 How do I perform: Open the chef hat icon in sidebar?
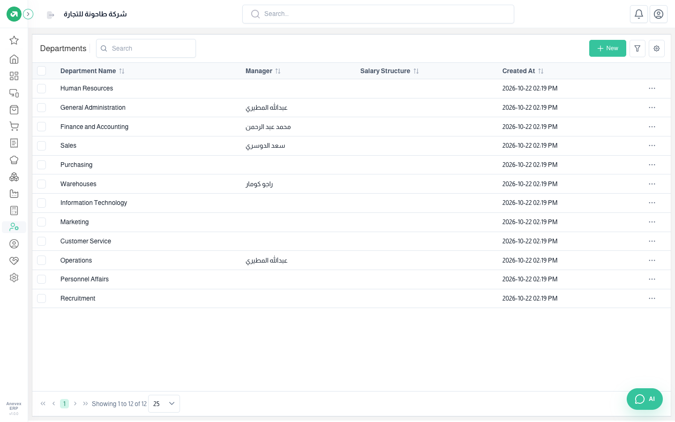pos(14,160)
